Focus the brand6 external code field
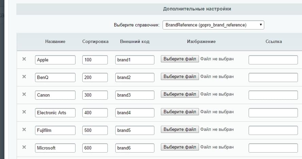This screenshot has width=302, height=159. pos(135,148)
